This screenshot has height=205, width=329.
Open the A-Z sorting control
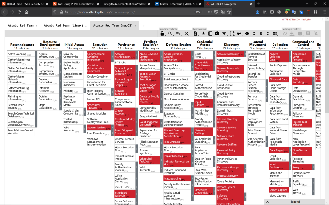(x=232, y=34)
